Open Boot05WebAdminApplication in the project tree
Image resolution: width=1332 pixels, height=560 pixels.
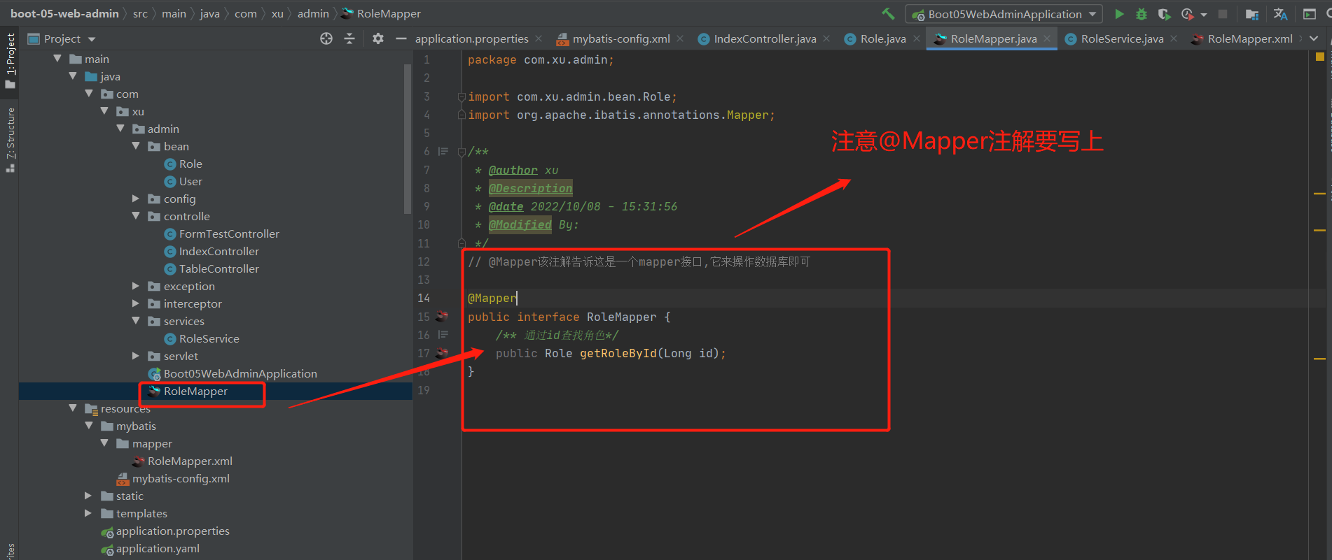(x=240, y=373)
